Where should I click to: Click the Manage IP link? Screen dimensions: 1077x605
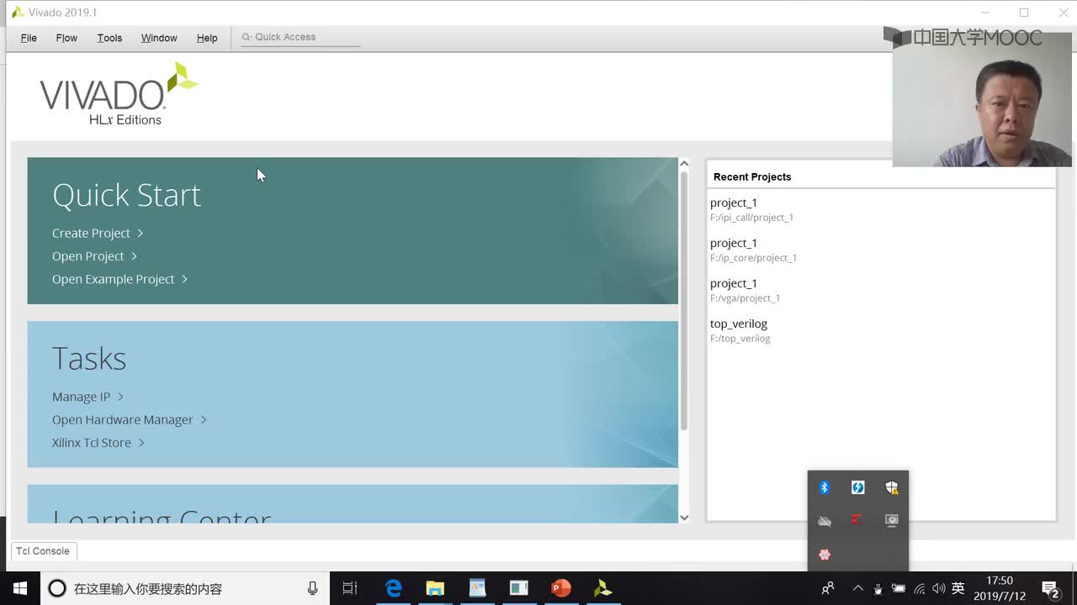81,397
